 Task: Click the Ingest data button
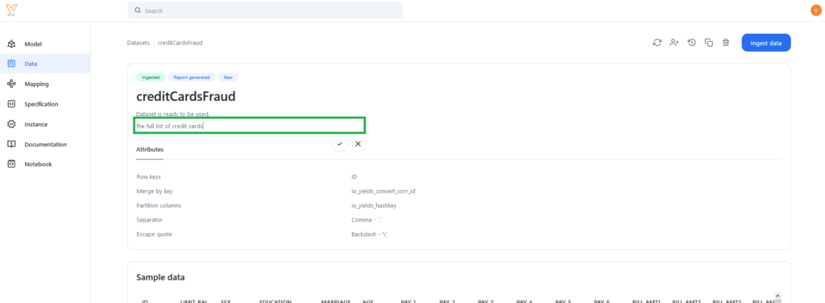766,43
